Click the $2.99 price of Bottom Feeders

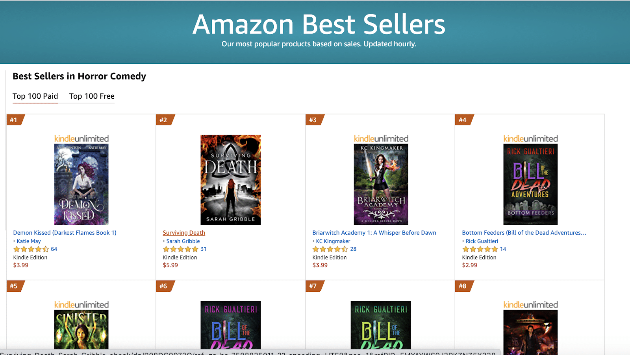click(469, 265)
